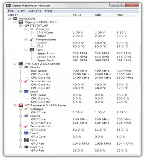145x159 pixels.
Task: Click the Load icon under Intel Core 2 Duo
Action: pyautogui.click(x=26, y=92)
